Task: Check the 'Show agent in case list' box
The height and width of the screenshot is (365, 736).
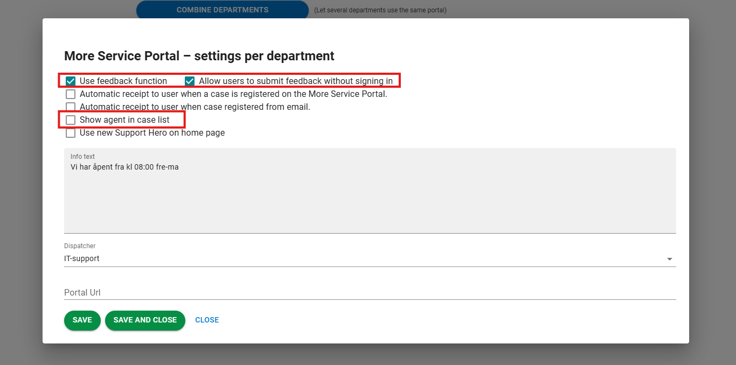Action: 71,120
